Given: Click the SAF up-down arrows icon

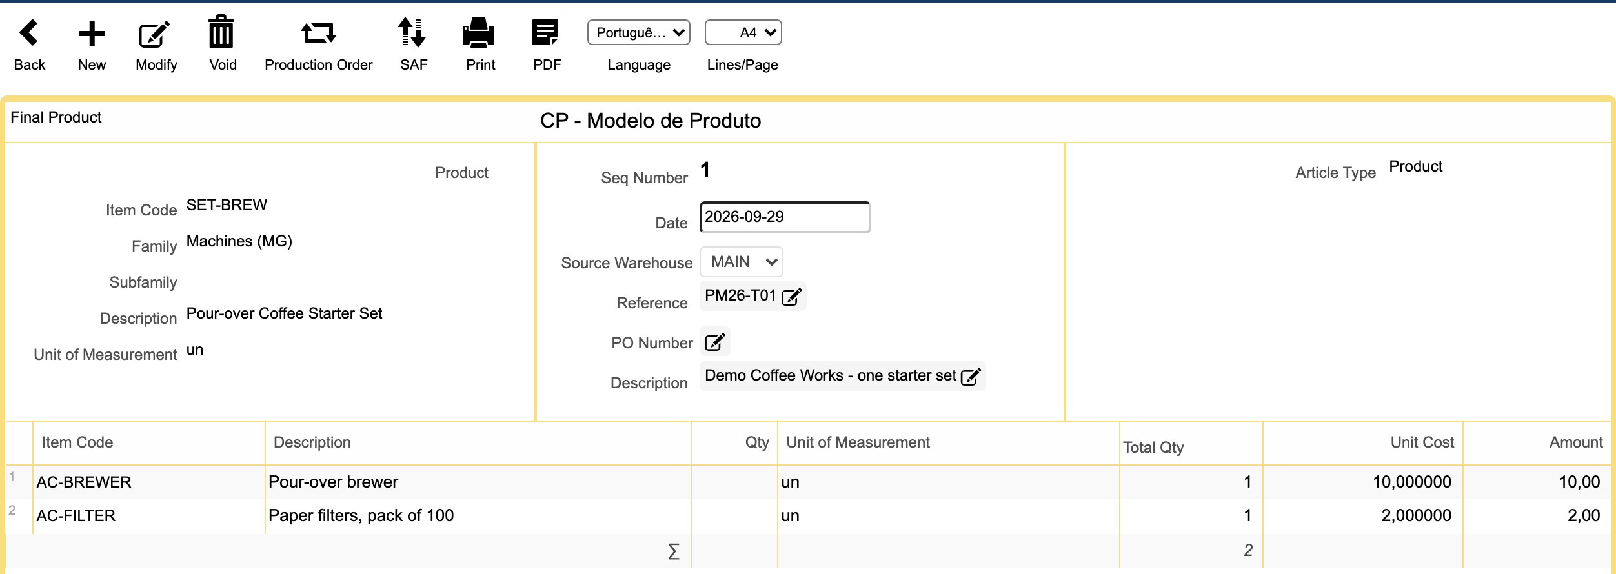Looking at the screenshot, I should [412, 32].
